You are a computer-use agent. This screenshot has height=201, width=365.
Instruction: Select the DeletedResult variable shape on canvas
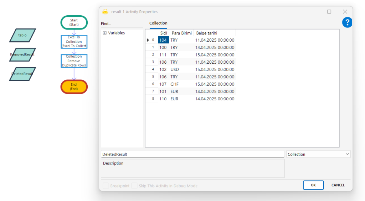[x=22, y=74]
